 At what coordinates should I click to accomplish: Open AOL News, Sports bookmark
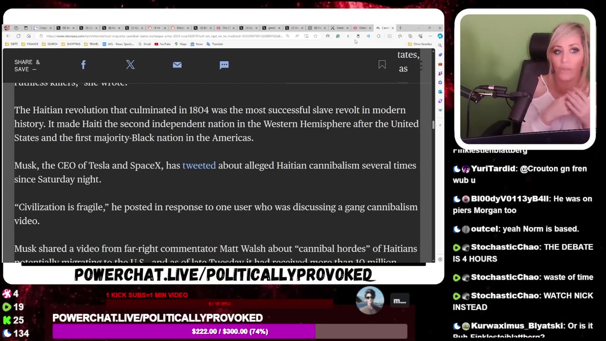coord(118,44)
